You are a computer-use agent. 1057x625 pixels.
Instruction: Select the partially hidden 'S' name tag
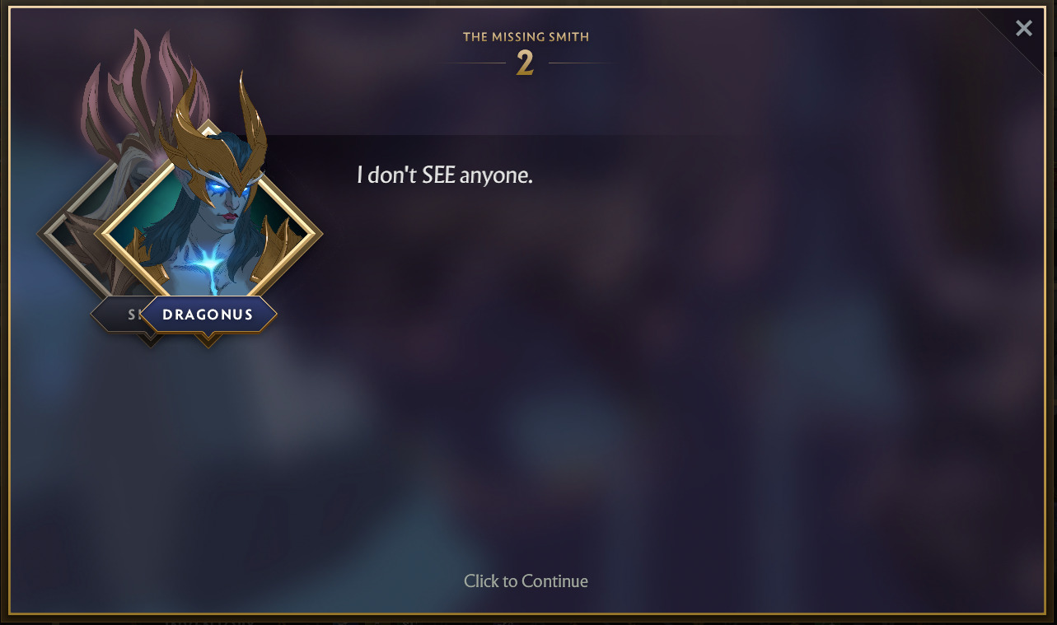pos(124,315)
